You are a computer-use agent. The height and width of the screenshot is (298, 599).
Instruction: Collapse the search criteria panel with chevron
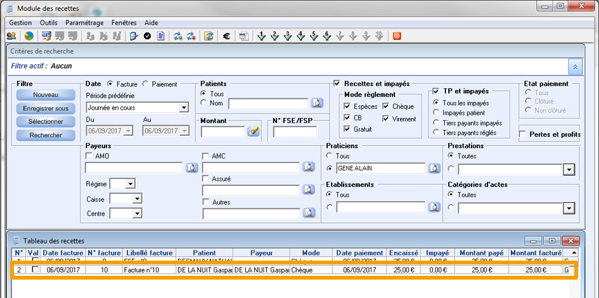574,66
